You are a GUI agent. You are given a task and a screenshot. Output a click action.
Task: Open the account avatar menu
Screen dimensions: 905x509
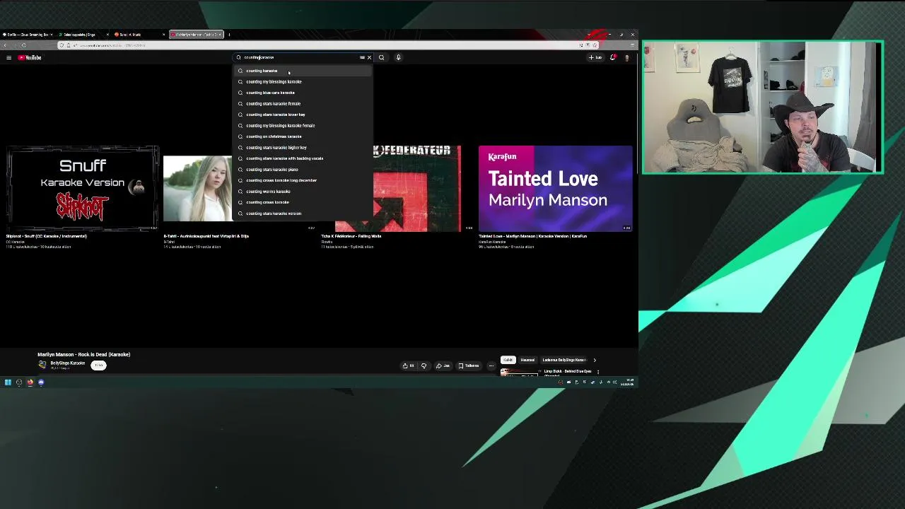coord(626,57)
